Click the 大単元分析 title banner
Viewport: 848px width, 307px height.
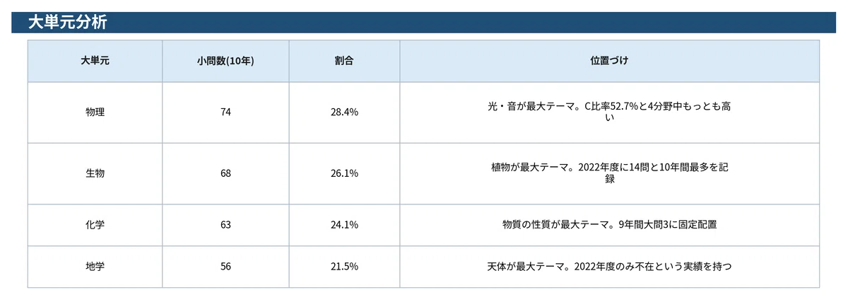[x=423, y=22]
